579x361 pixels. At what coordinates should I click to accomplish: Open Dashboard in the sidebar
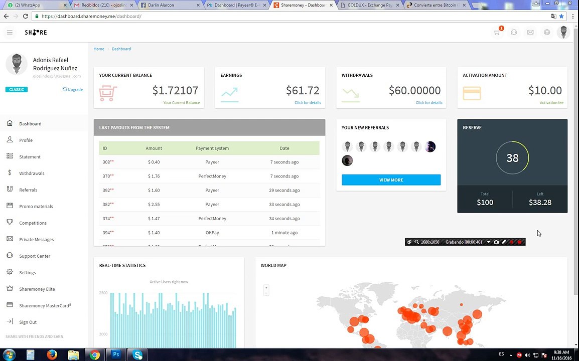[x=30, y=124]
